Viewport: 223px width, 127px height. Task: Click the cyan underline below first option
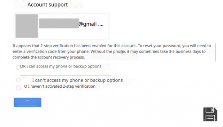click(65, 76)
